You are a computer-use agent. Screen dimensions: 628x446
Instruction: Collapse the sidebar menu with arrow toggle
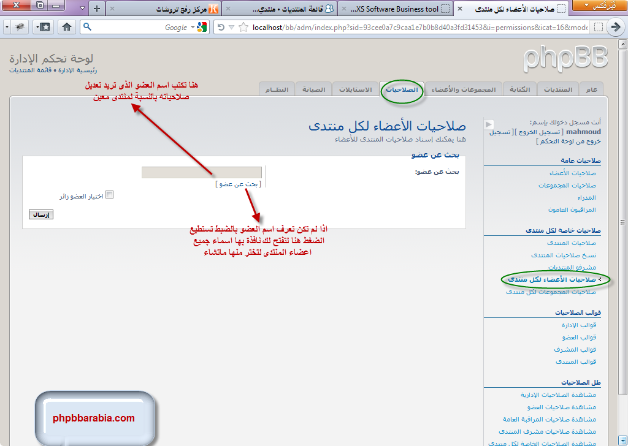(x=489, y=124)
